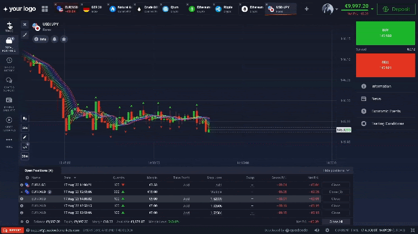The image size is (418, 234).
Task: Add Stop Loss to the EUR/USD position
Action: tap(219, 185)
